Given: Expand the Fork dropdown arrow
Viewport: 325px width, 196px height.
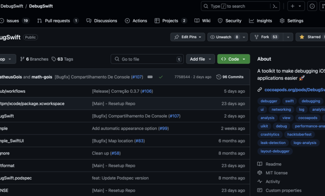Looking at the screenshot, I should click(288, 37).
